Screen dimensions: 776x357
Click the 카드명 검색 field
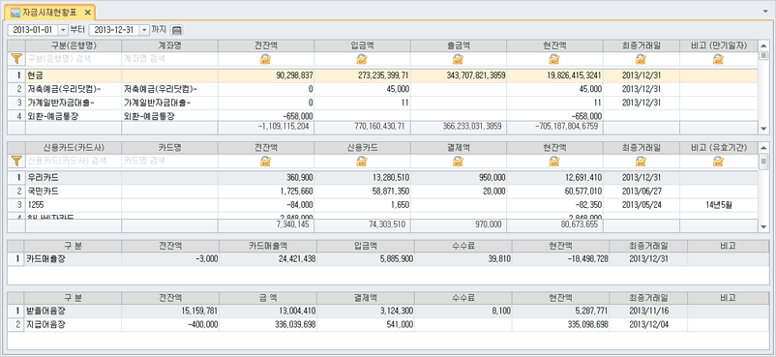coord(169,161)
